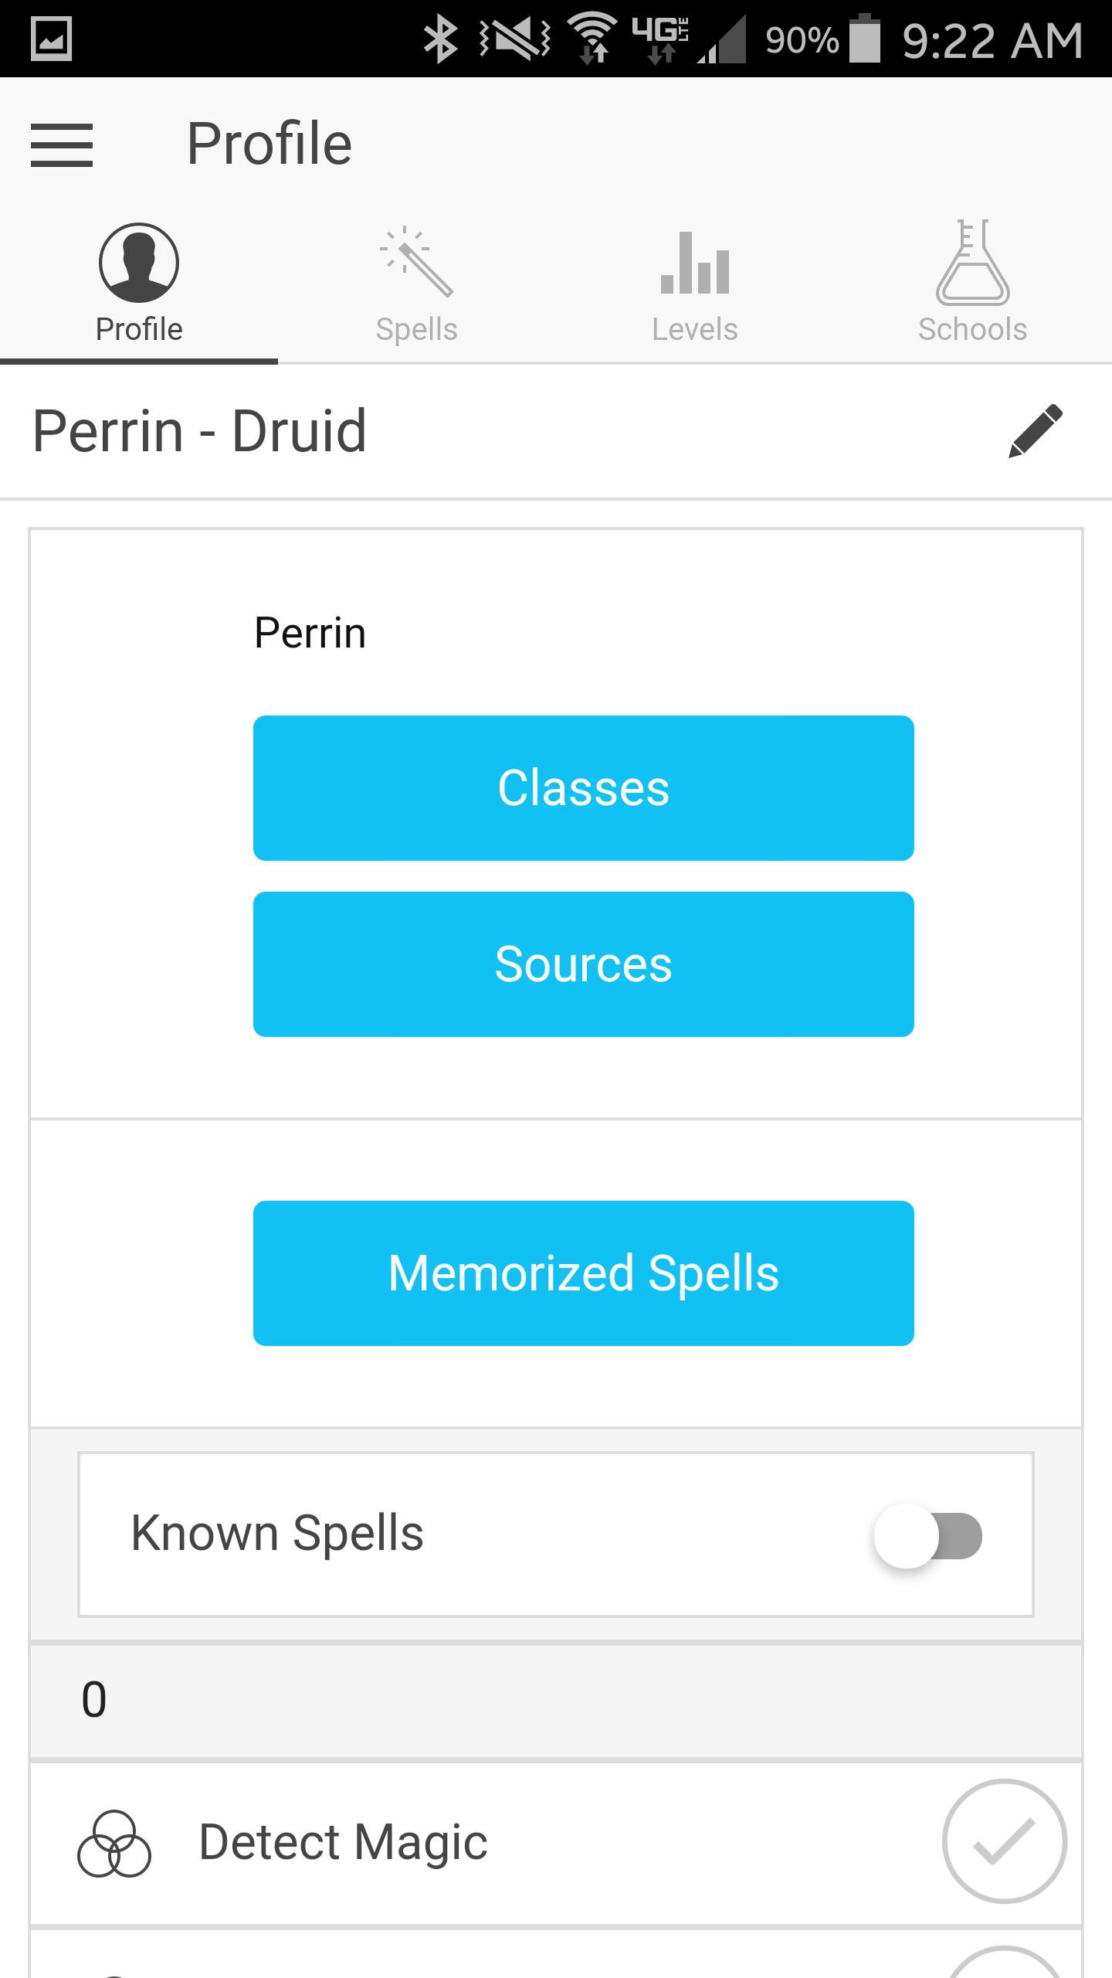1112x1978 pixels.
Task: Open Memorized Spells
Action: tap(583, 1272)
